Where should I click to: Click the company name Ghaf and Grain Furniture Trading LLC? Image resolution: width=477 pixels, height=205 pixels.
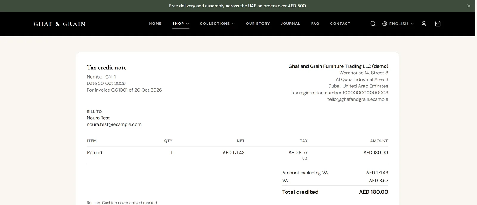coord(338,66)
